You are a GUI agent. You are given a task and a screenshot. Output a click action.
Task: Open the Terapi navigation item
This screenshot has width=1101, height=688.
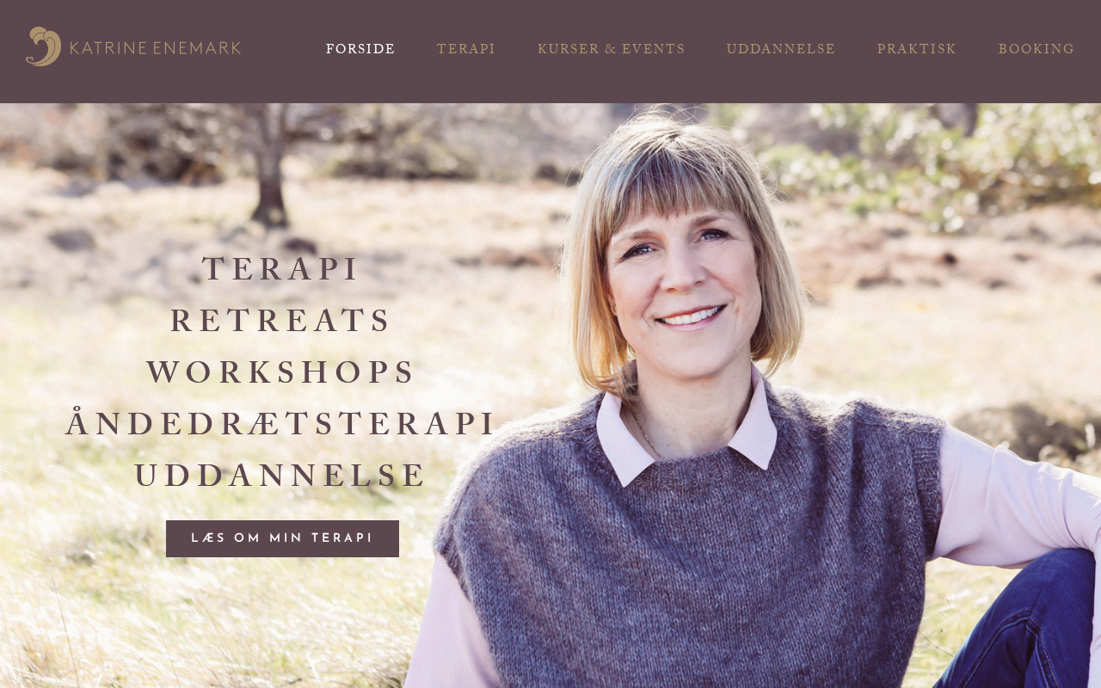click(466, 49)
